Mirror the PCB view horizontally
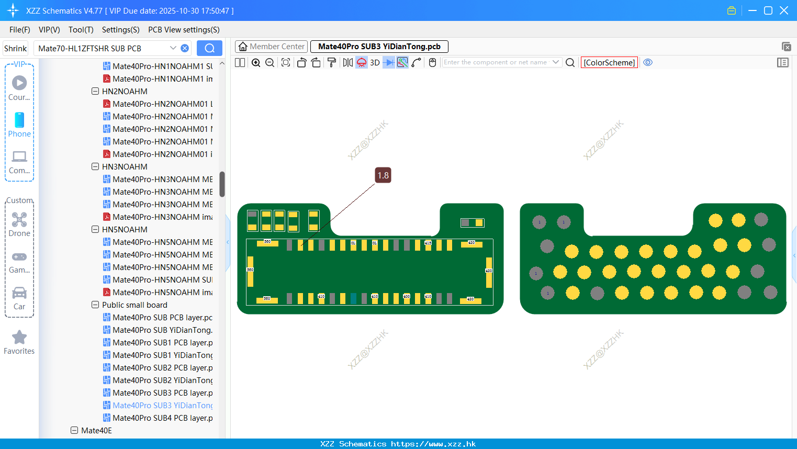 point(347,62)
